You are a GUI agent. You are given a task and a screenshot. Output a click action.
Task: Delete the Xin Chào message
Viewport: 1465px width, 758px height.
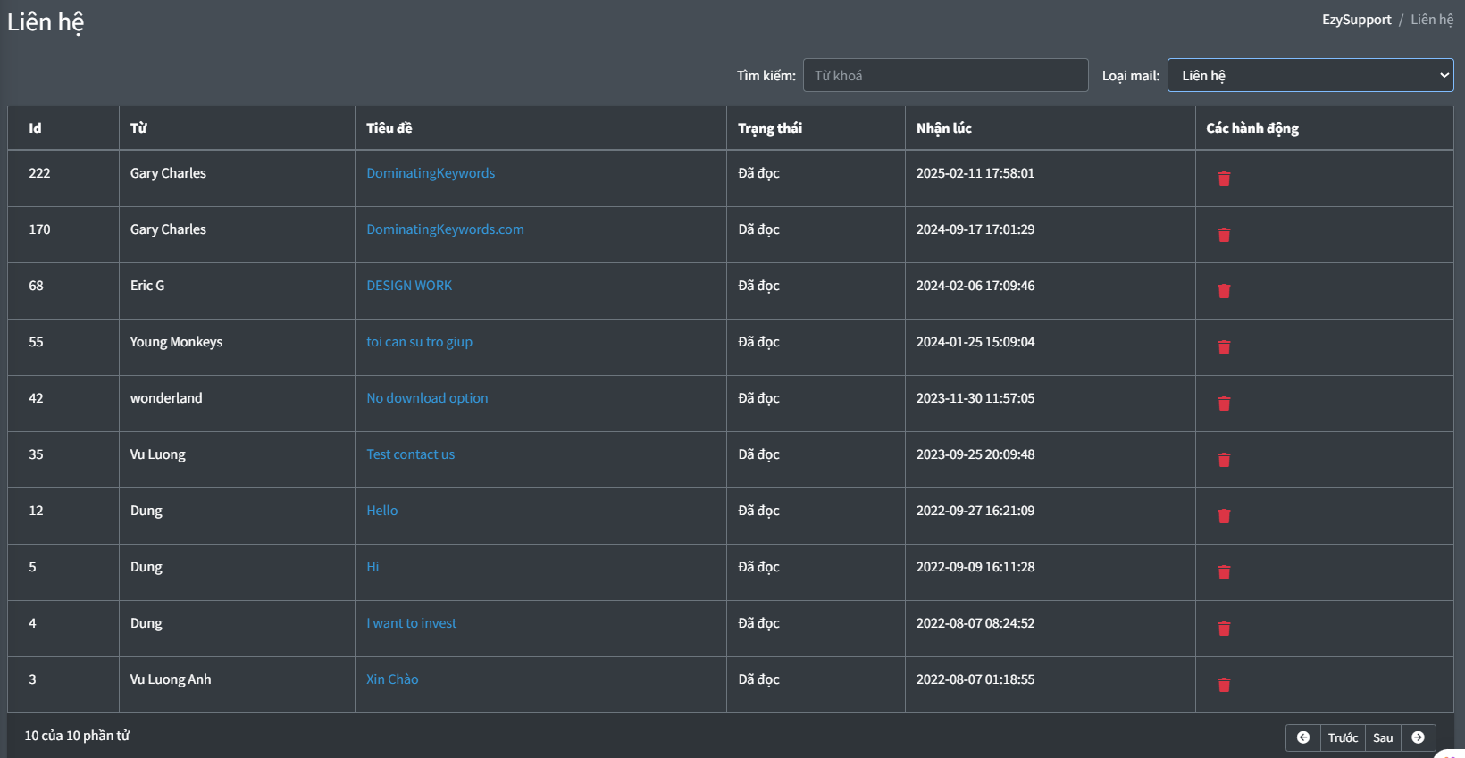pyautogui.click(x=1224, y=685)
